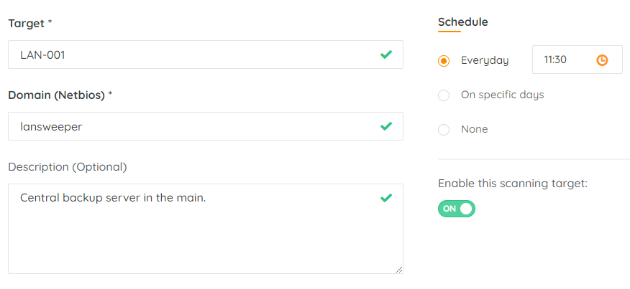Click the Description (Optional) label

click(67, 167)
